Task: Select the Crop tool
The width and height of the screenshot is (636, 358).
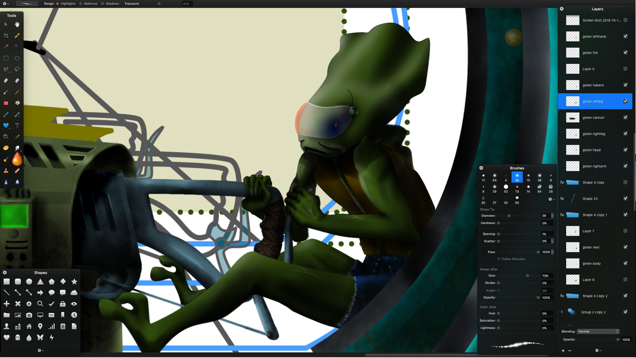Action: (x=6, y=35)
